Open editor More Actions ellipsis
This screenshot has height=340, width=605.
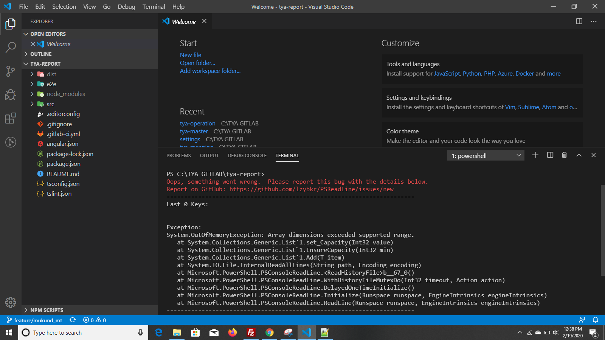coord(594,21)
